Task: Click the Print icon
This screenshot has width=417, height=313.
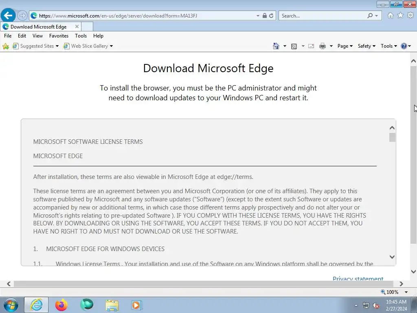Action: 323,46
